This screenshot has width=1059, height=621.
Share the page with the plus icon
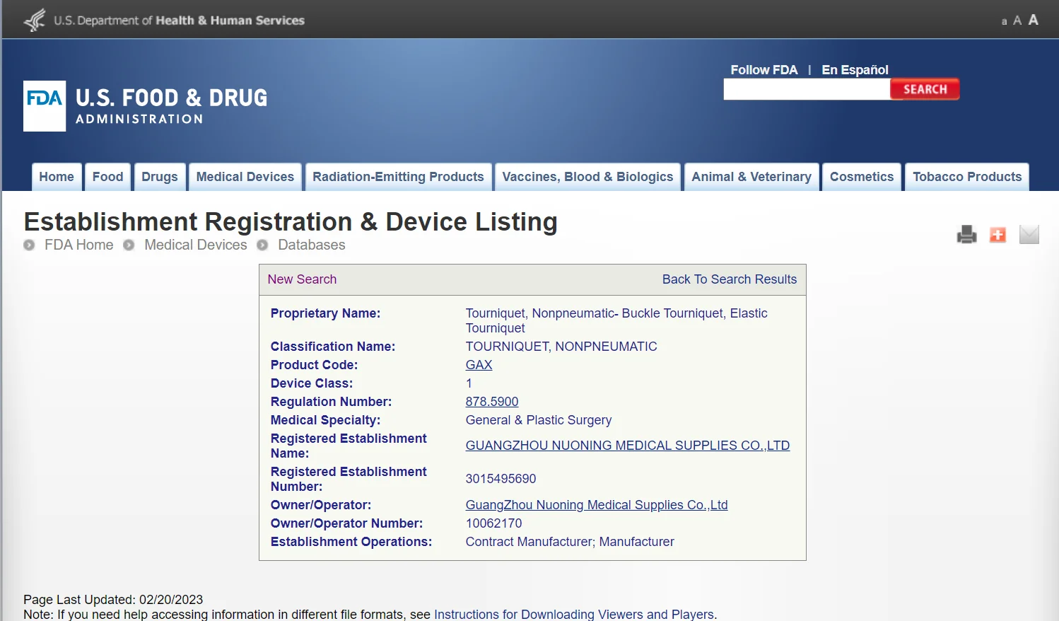(x=997, y=234)
